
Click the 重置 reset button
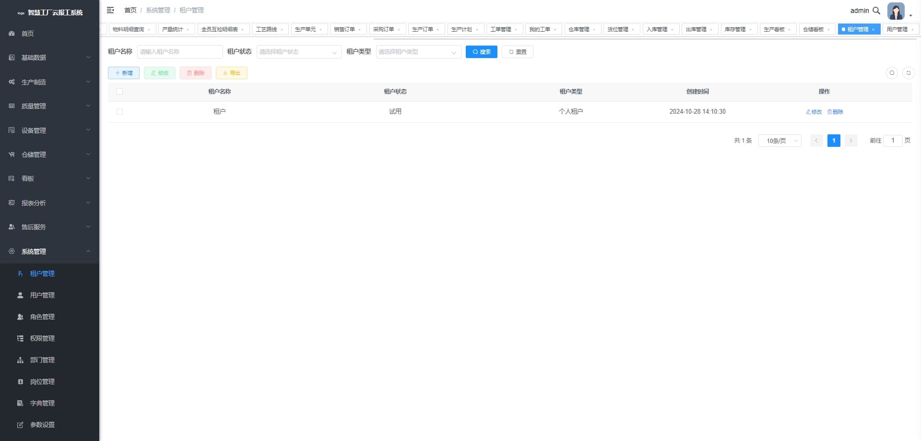pyautogui.click(x=518, y=52)
